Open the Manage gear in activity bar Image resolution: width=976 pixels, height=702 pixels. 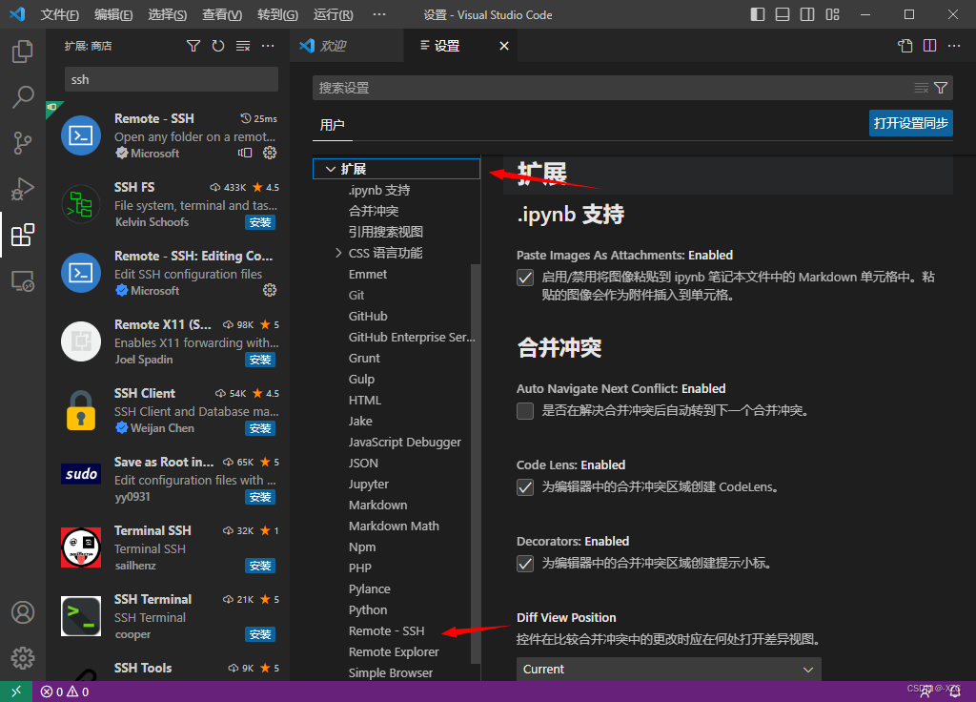(23, 658)
